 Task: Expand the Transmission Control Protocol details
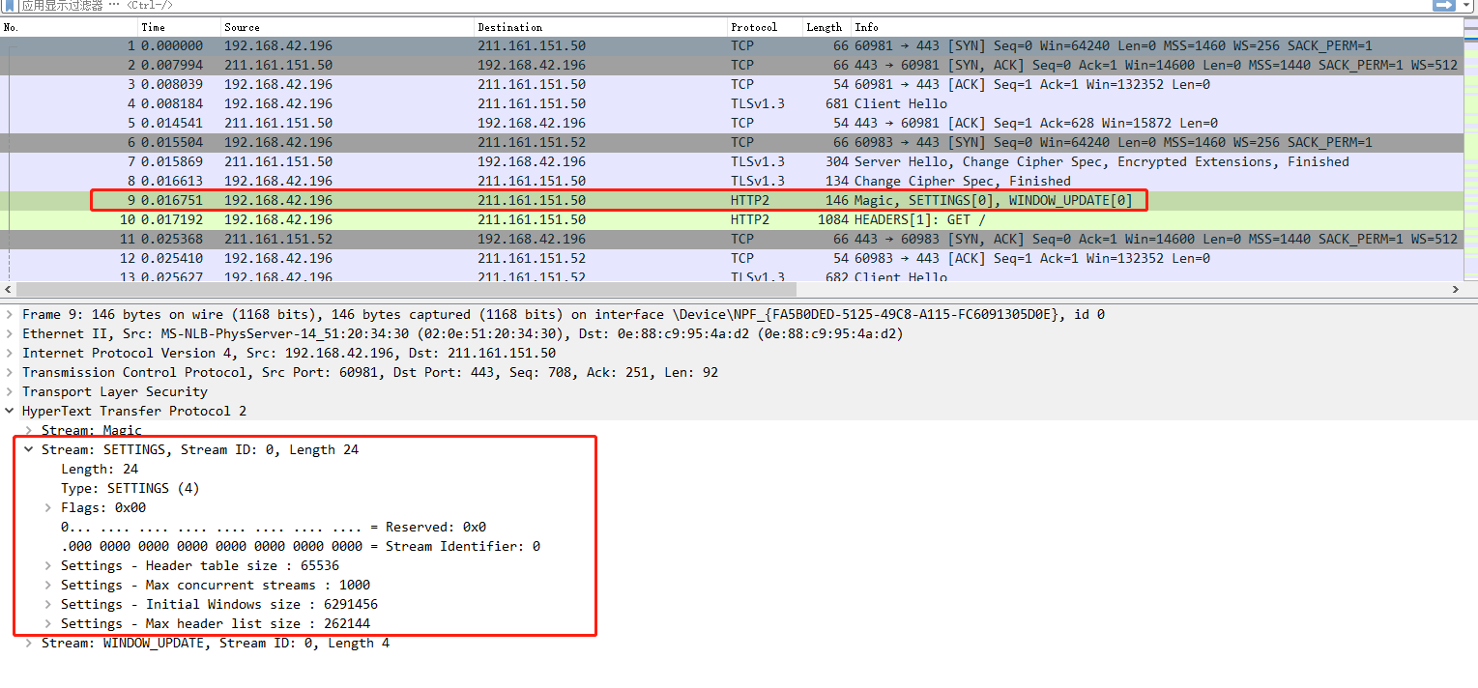tap(8, 372)
